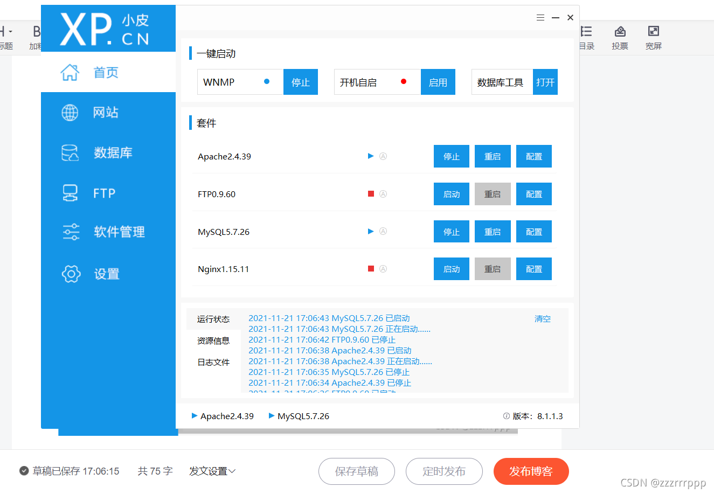This screenshot has height=494, width=714.
Task: Toggle auto-start icon for Apache2.4.39
Action: pyautogui.click(x=383, y=156)
